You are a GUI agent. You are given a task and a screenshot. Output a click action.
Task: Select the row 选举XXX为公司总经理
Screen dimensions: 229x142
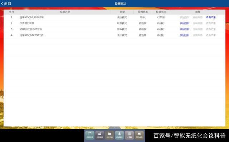pos(114,17)
